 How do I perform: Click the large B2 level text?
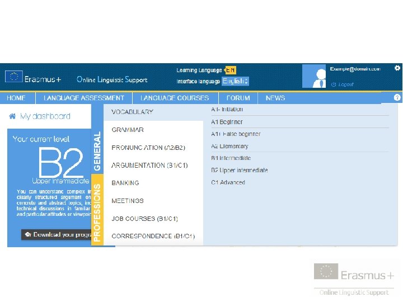click(61, 162)
